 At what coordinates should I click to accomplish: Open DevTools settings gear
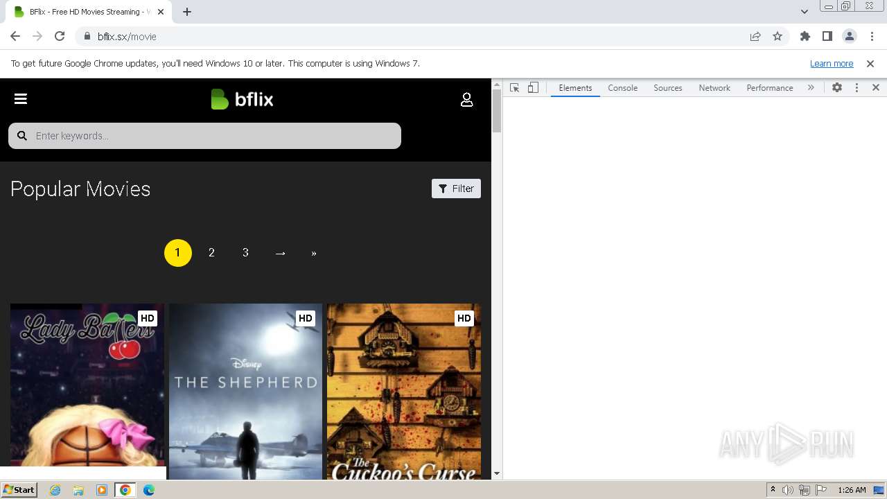click(x=837, y=88)
